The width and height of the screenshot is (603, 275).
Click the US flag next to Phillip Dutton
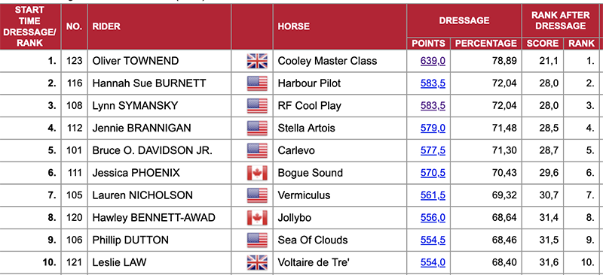tap(257, 240)
